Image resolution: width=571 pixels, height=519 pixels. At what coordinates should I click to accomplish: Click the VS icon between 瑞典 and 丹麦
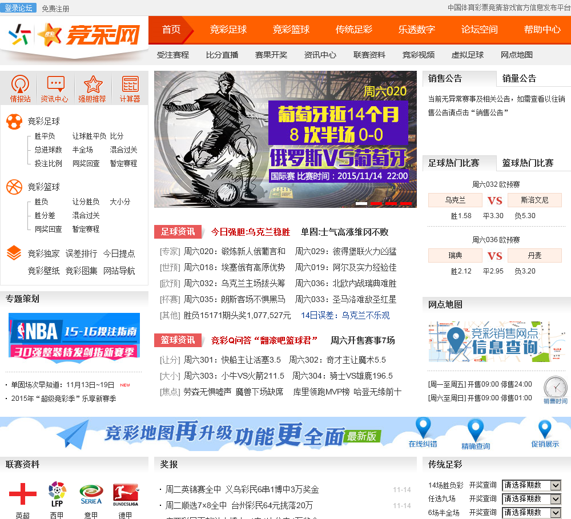[x=495, y=256]
